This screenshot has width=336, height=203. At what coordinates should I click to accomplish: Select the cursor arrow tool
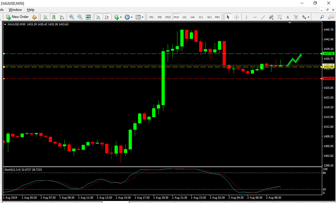click(x=228, y=17)
